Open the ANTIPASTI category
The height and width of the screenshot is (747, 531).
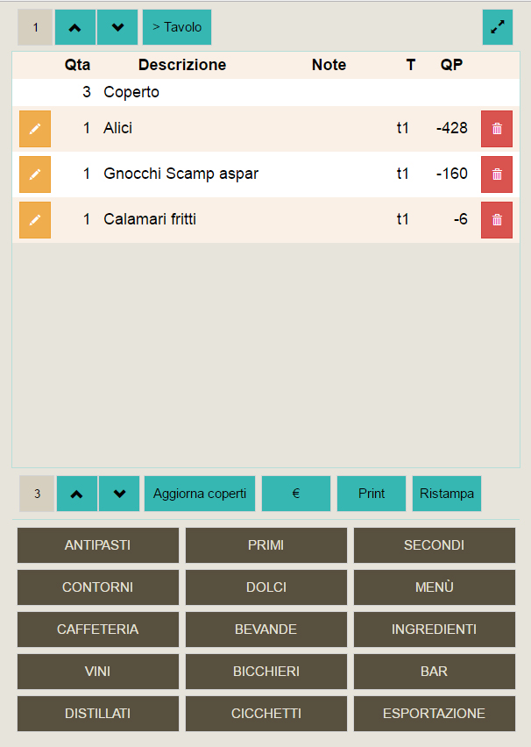[x=97, y=545]
